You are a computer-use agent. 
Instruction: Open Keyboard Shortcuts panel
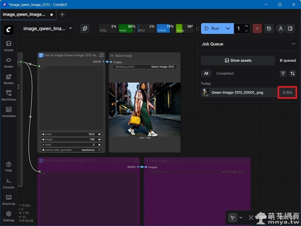tap(9, 200)
